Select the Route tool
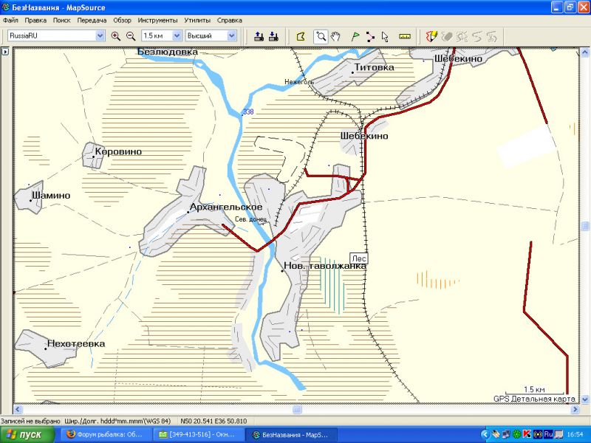 coord(370,36)
